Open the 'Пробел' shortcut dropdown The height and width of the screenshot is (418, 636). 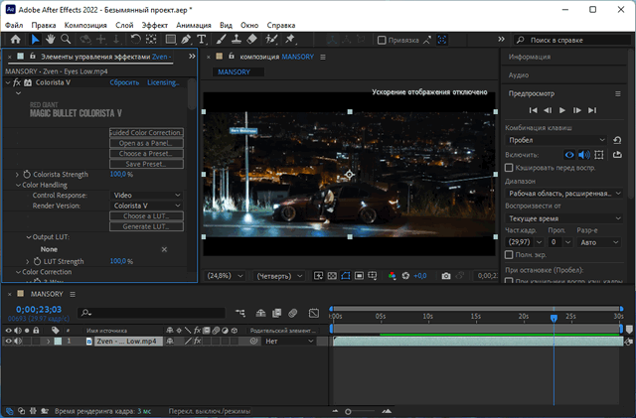click(556, 140)
